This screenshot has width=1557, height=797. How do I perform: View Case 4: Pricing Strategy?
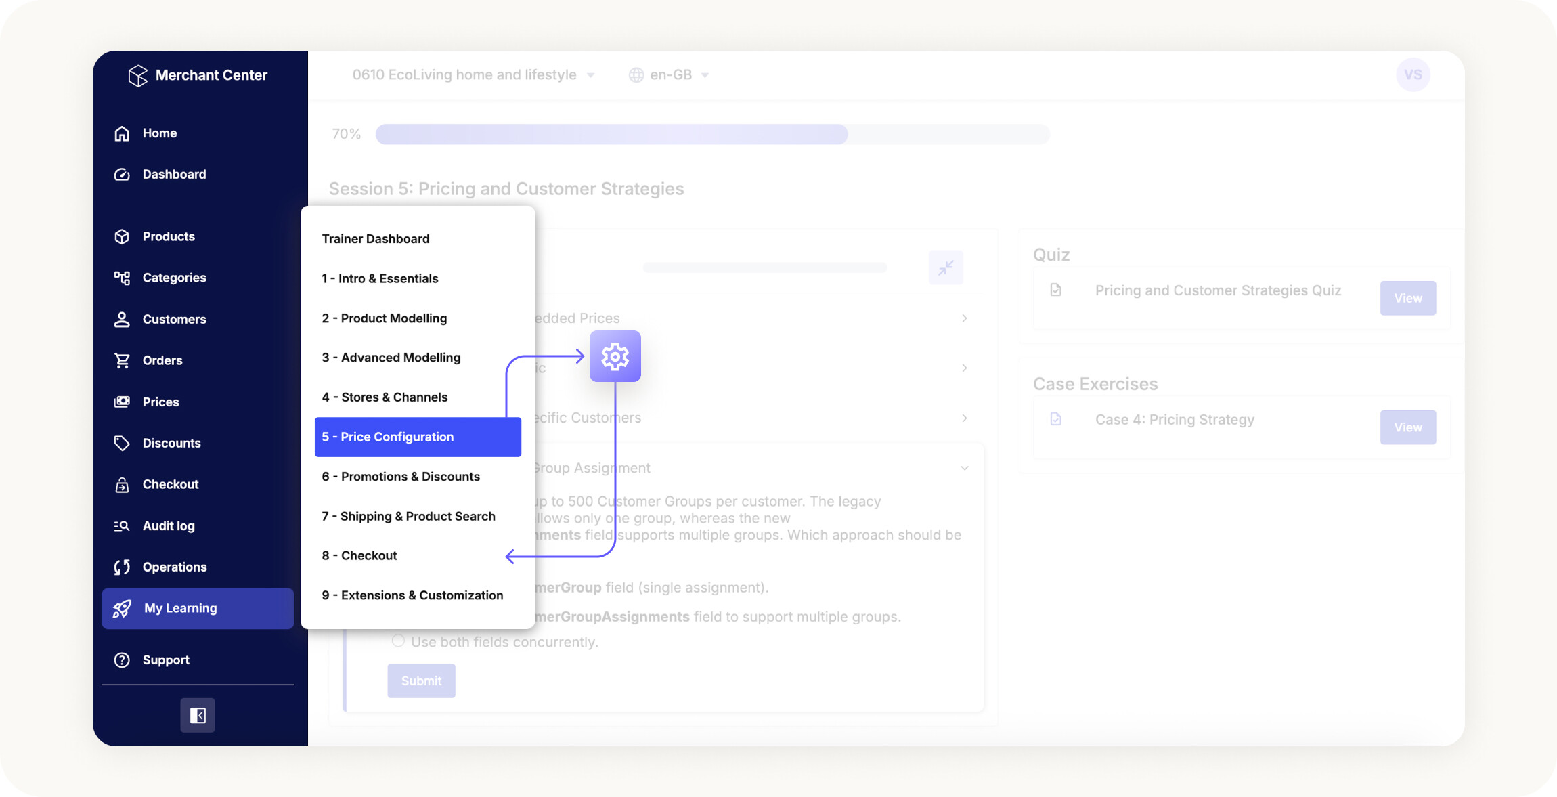click(1408, 427)
